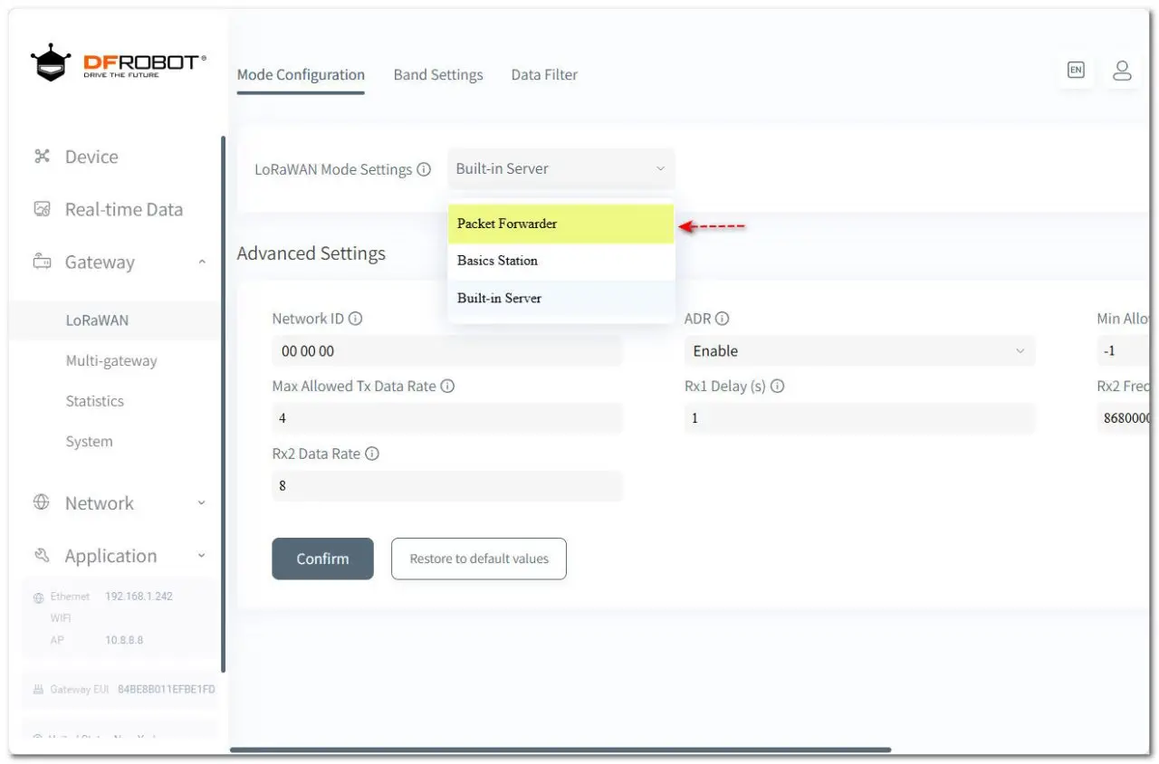Viewport: 1159px width, 764px height.
Task: Click the Ethernet IP 192.168.1.242
Action: tap(139, 597)
